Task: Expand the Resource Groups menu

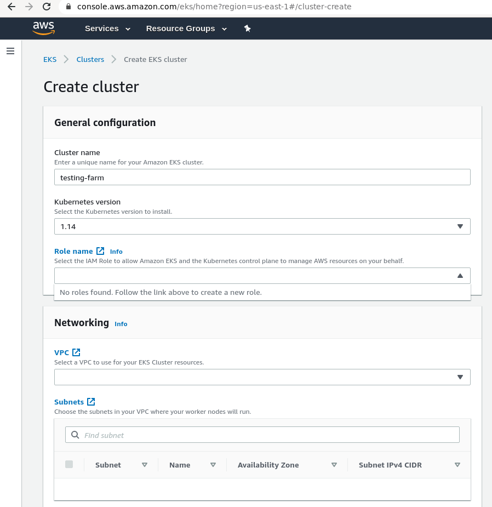Action: [x=186, y=29]
